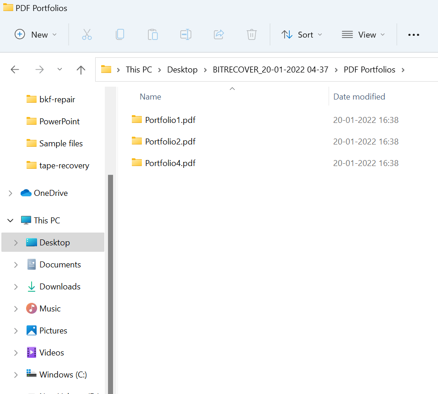Image resolution: width=438 pixels, height=394 pixels.
Task: Navigate up one folder level
Action: [81, 70]
